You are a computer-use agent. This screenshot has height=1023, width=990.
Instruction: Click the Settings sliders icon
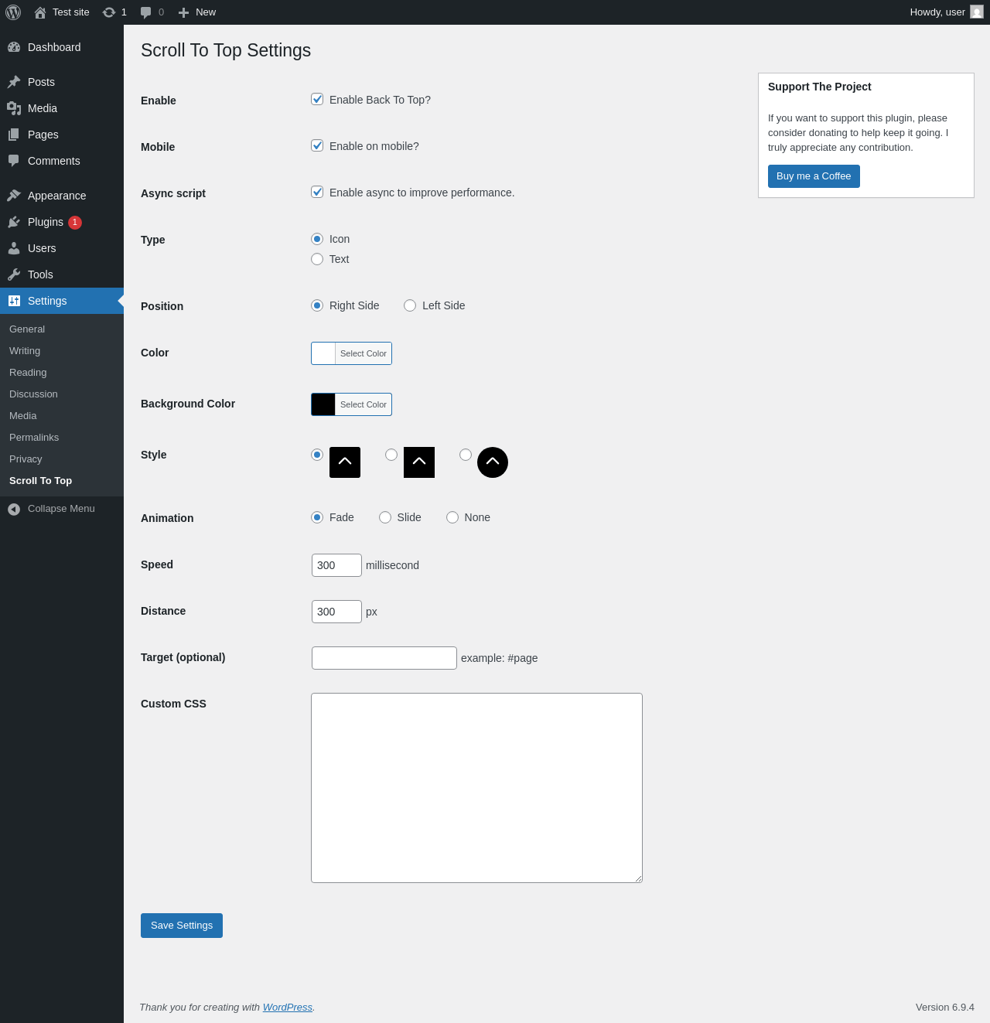click(x=14, y=301)
